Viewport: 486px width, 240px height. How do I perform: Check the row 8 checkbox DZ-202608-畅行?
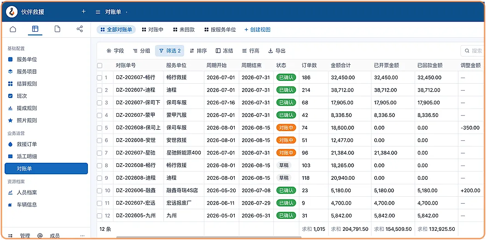99,166
